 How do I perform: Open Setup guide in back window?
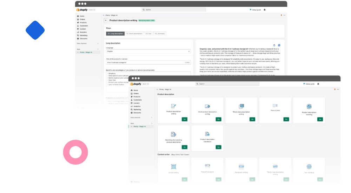point(255,10)
